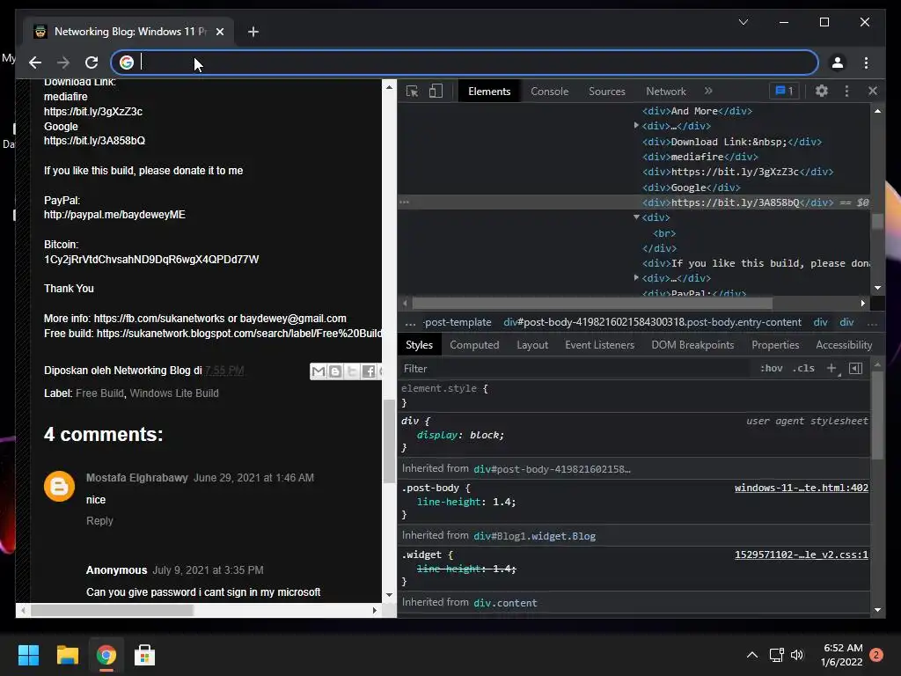Viewport: 901px width, 676px height.
Task: Open the Windows Start menu
Action: 28,655
